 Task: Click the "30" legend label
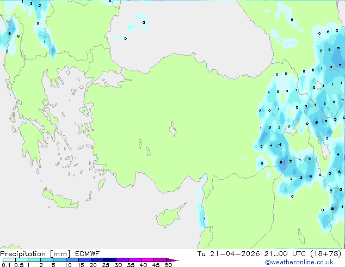click(x=118, y=265)
